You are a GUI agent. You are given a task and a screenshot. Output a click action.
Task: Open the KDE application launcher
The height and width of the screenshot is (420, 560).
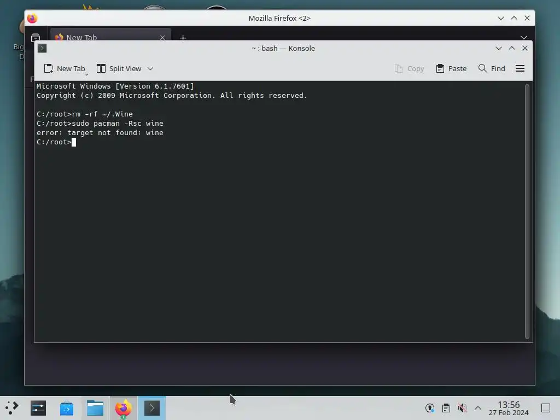click(x=12, y=408)
